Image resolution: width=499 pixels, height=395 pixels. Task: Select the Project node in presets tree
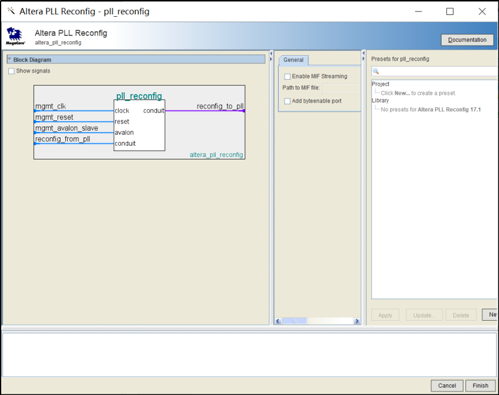[x=380, y=84]
